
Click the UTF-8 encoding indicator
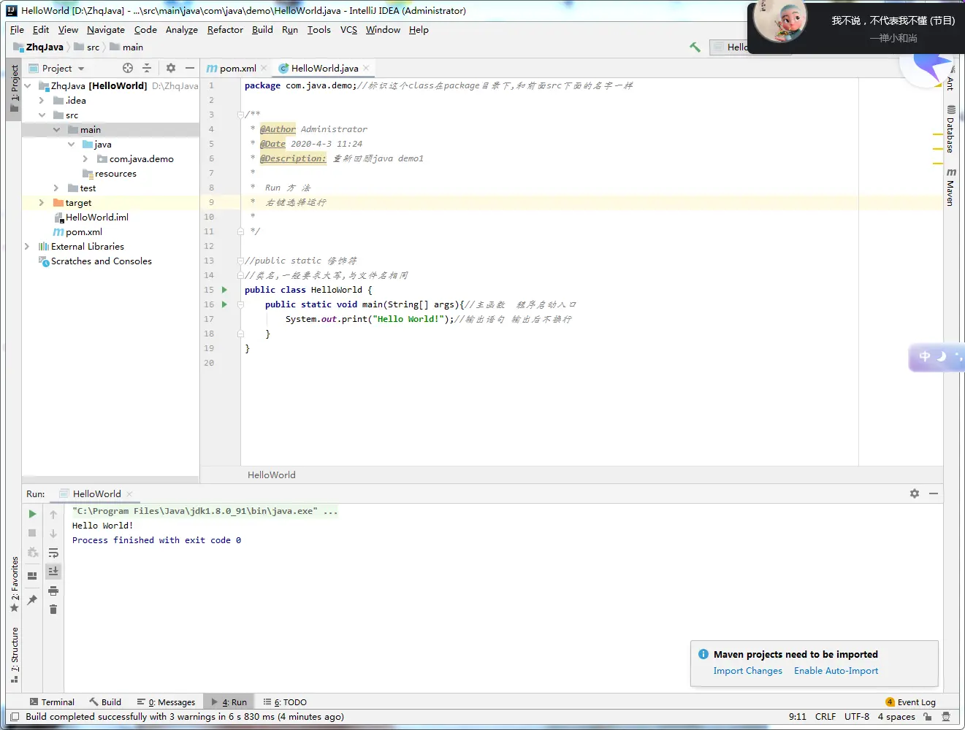coord(857,717)
